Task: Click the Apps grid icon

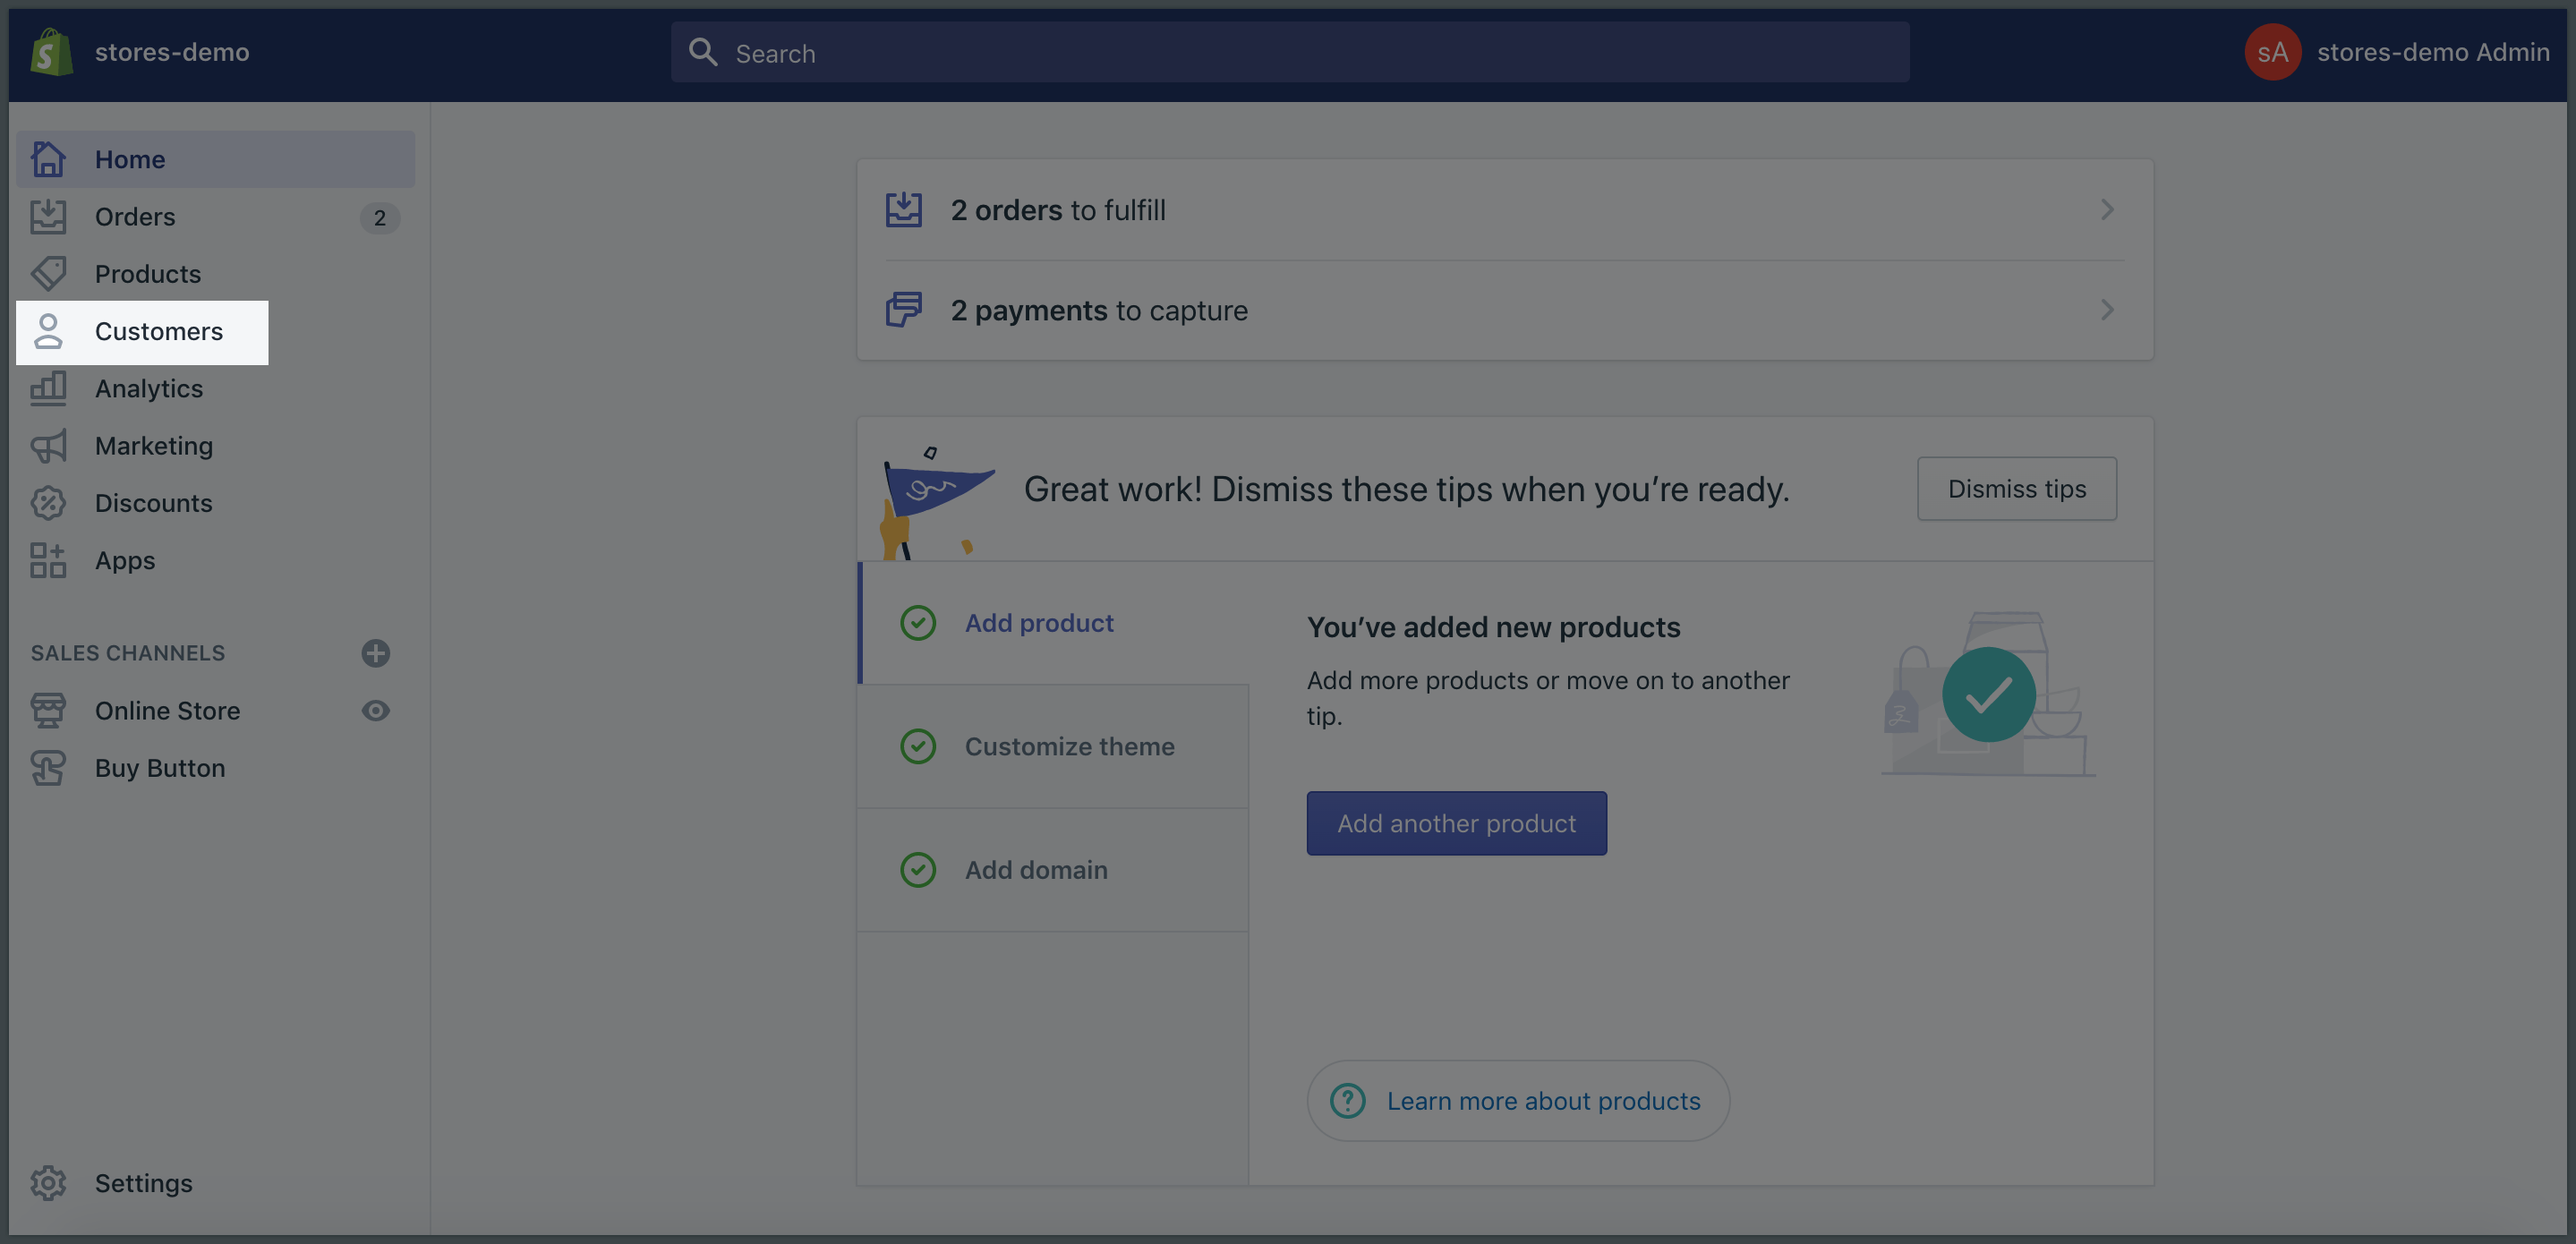Action: pos(48,560)
